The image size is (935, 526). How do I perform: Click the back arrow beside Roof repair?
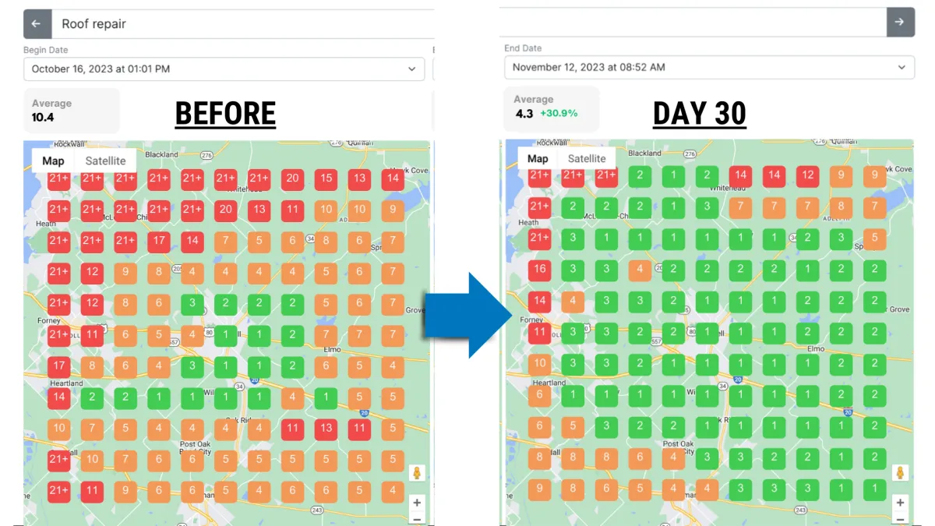(x=37, y=24)
